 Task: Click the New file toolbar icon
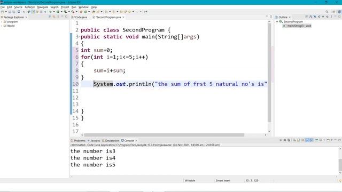tap(2, 12)
